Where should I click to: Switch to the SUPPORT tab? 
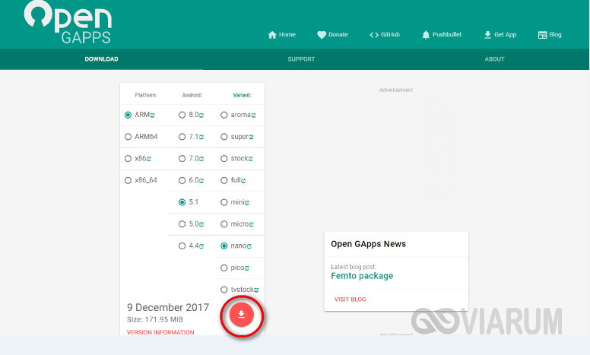click(x=301, y=59)
